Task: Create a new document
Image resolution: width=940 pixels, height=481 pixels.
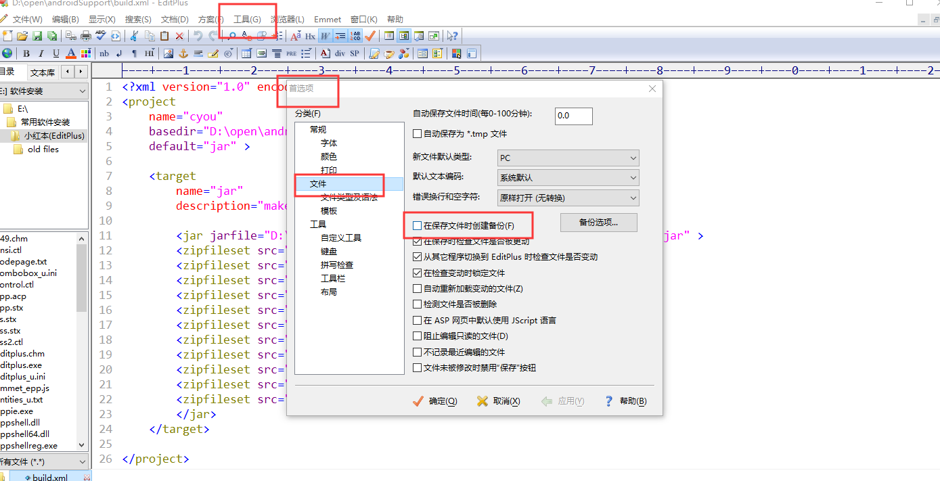Action: tap(7, 35)
